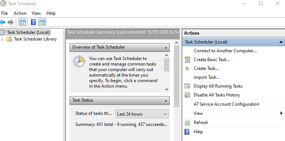
Task: Select Task Scheduler Library tree node
Action: tap(35, 39)
